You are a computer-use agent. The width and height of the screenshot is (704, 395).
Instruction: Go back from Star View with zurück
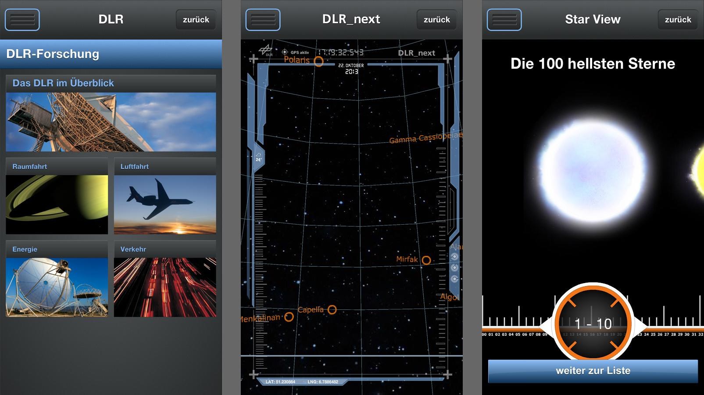click(678, 20)
